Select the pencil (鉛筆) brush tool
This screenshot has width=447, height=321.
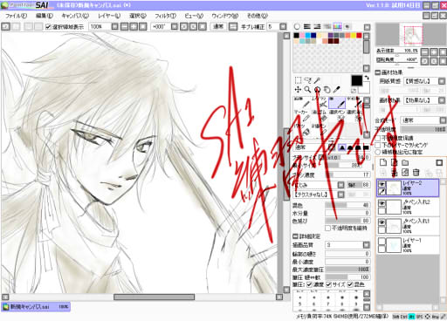302,103
